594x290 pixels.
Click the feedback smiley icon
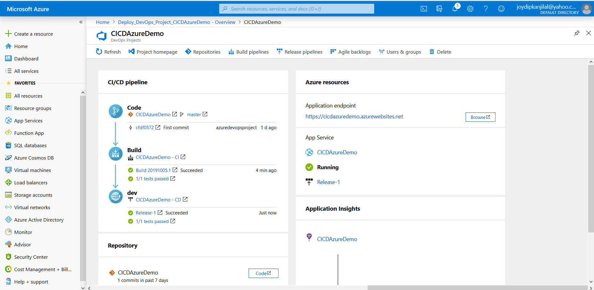tap(501, 9)
